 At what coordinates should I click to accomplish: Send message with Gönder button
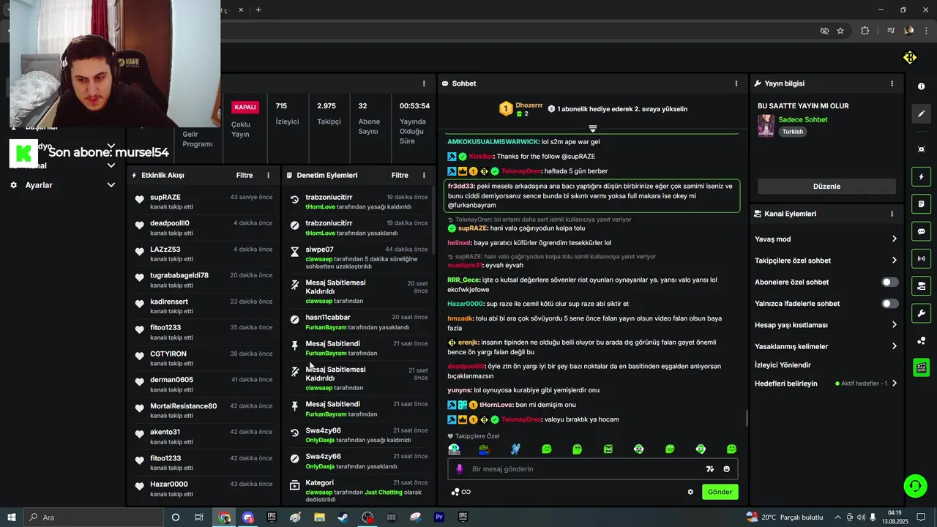(x=720, y=492)
